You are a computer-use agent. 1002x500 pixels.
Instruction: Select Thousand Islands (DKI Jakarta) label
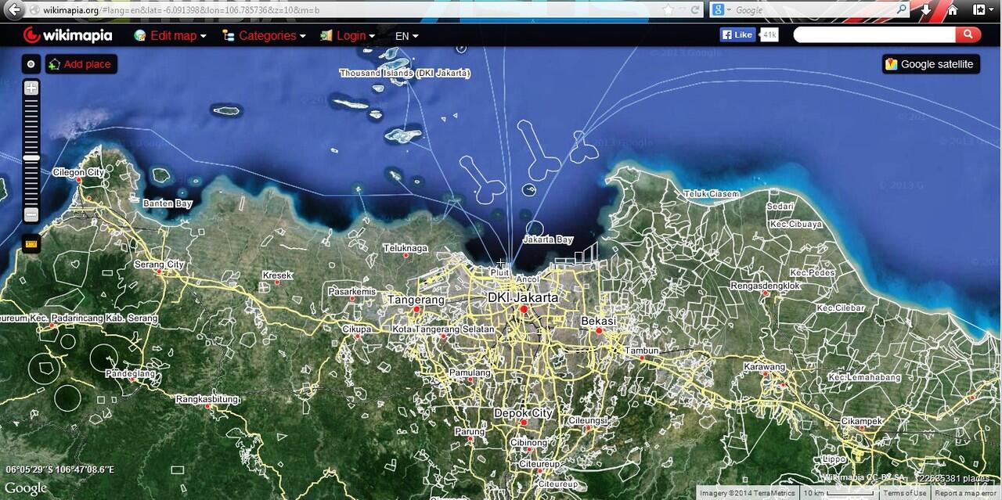(x=405, y=73)
